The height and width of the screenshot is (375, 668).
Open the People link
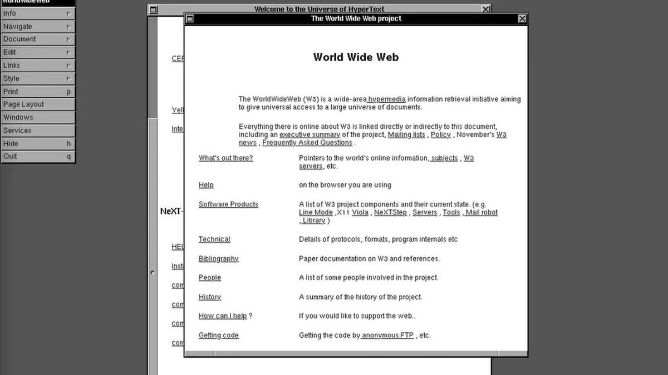tap(210, 277)
